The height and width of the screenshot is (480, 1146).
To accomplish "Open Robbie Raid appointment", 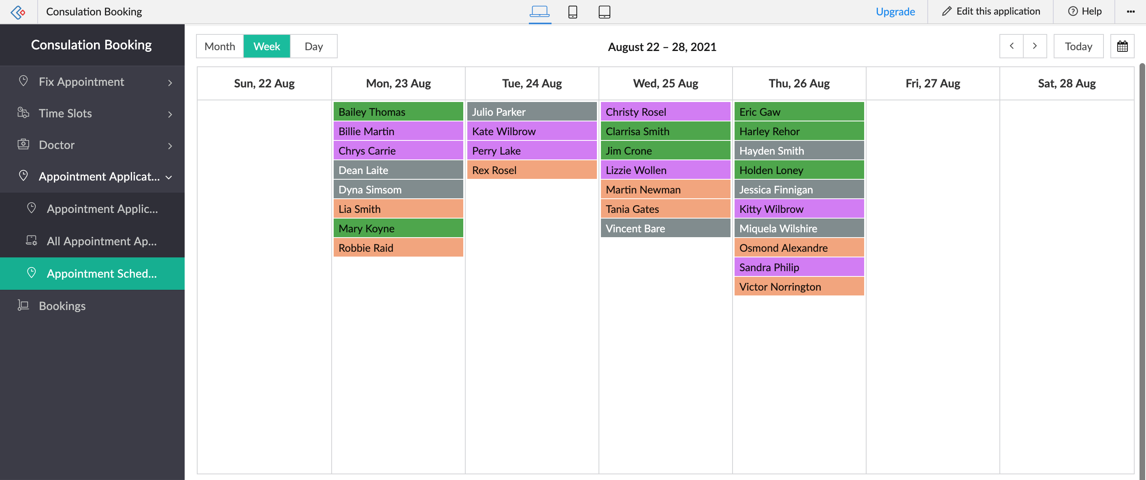I will (x=398, y=248).
